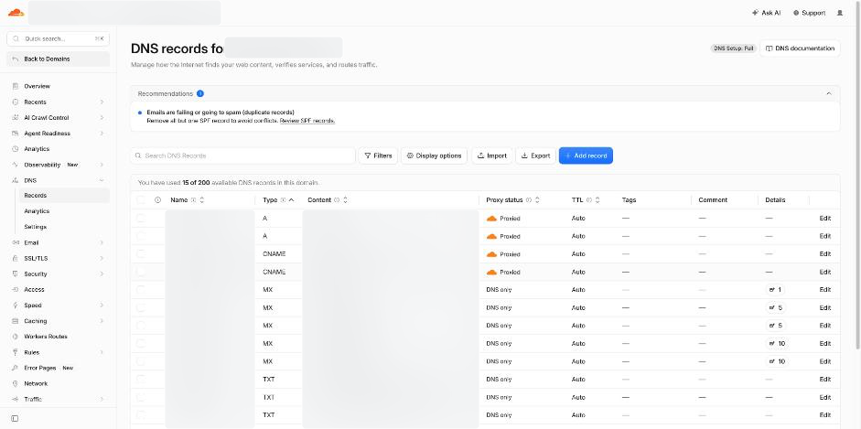
Task: Click the Rules filter icon
Action: (x=16, y=352)
